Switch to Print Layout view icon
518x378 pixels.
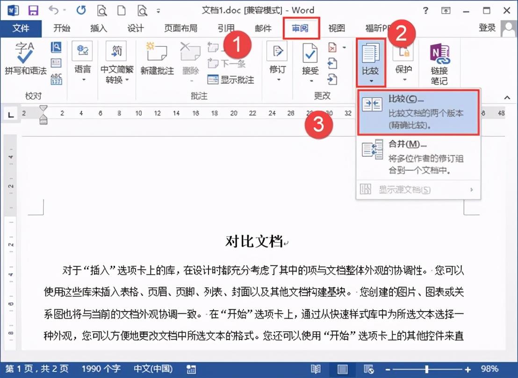click(342, 369)
